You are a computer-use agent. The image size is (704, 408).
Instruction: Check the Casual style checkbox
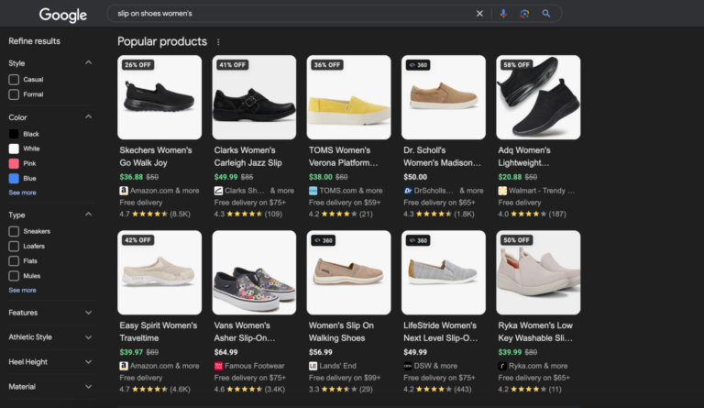14,80
